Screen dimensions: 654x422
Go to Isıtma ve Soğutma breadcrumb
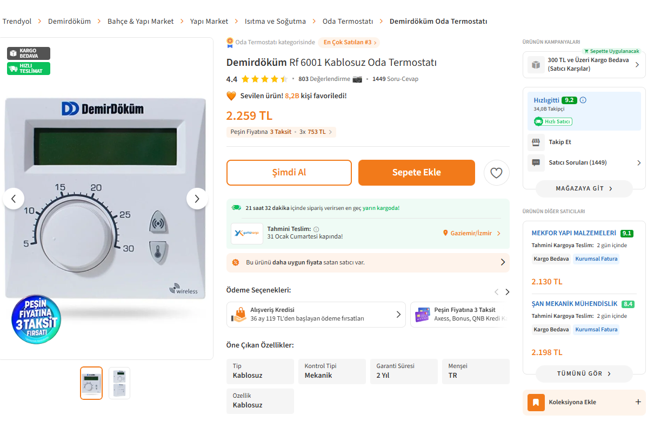pos(275,21)
